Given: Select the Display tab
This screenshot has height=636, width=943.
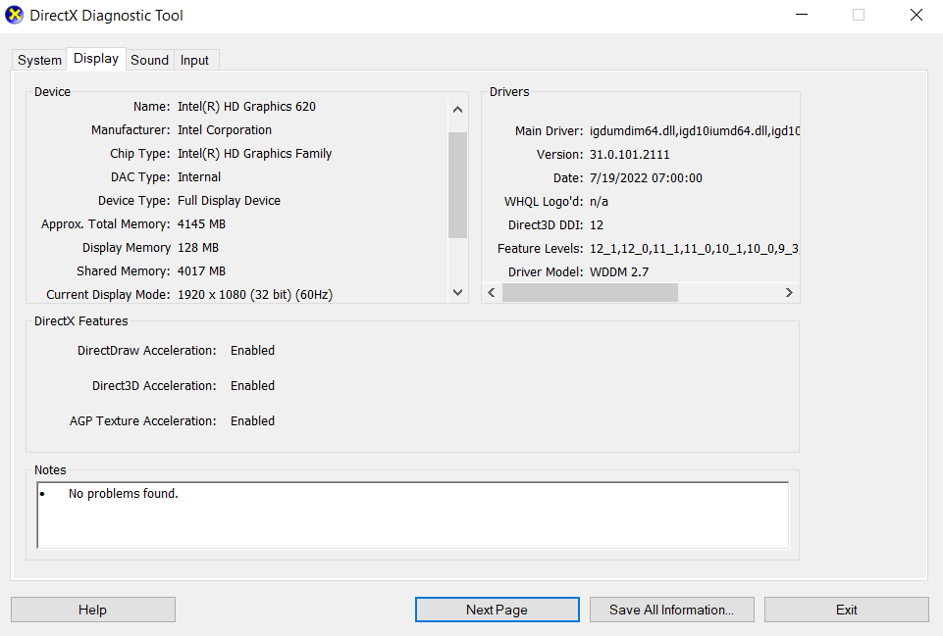Looking at the screenshot, I should [x=95, y=59].
